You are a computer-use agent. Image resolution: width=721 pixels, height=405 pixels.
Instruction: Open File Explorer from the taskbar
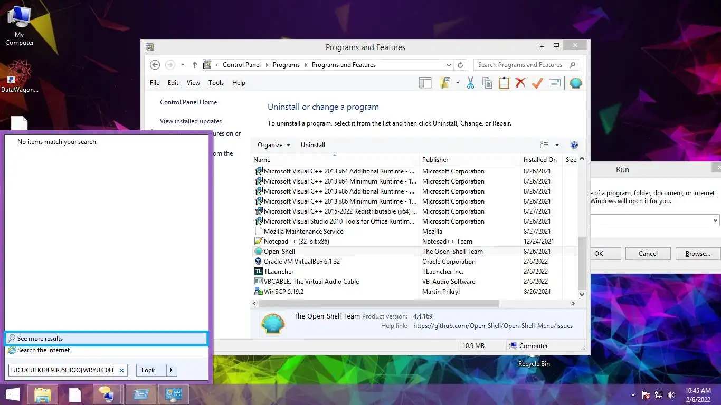(42, 395)
